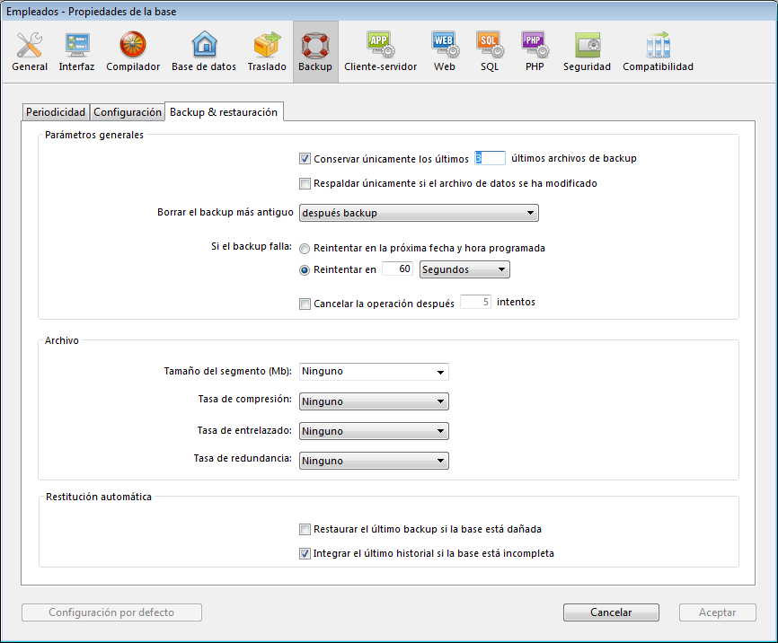Click the Aceptar button

[x=718, y=612]
